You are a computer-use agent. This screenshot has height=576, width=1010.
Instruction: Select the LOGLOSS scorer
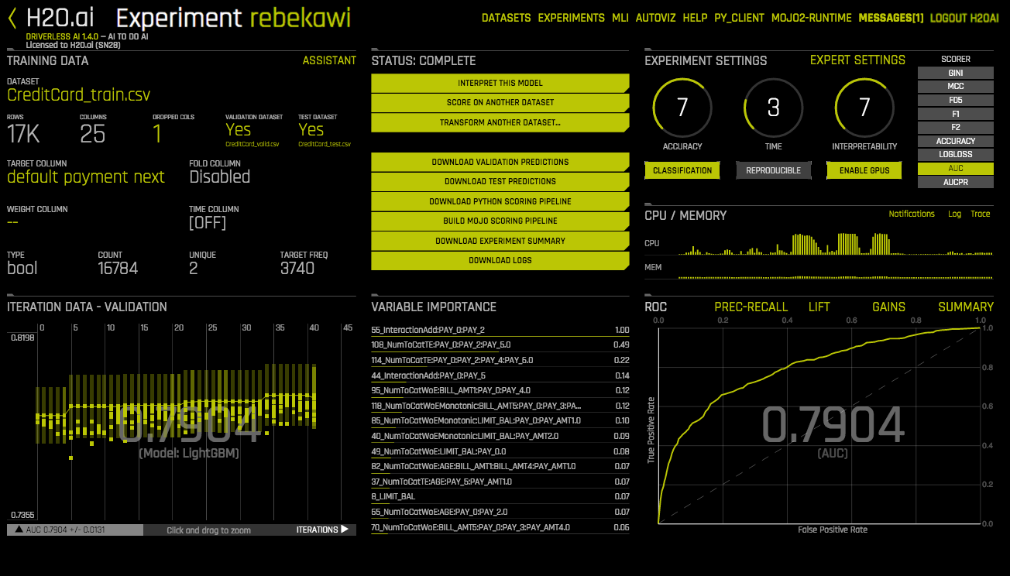(956, 155)
